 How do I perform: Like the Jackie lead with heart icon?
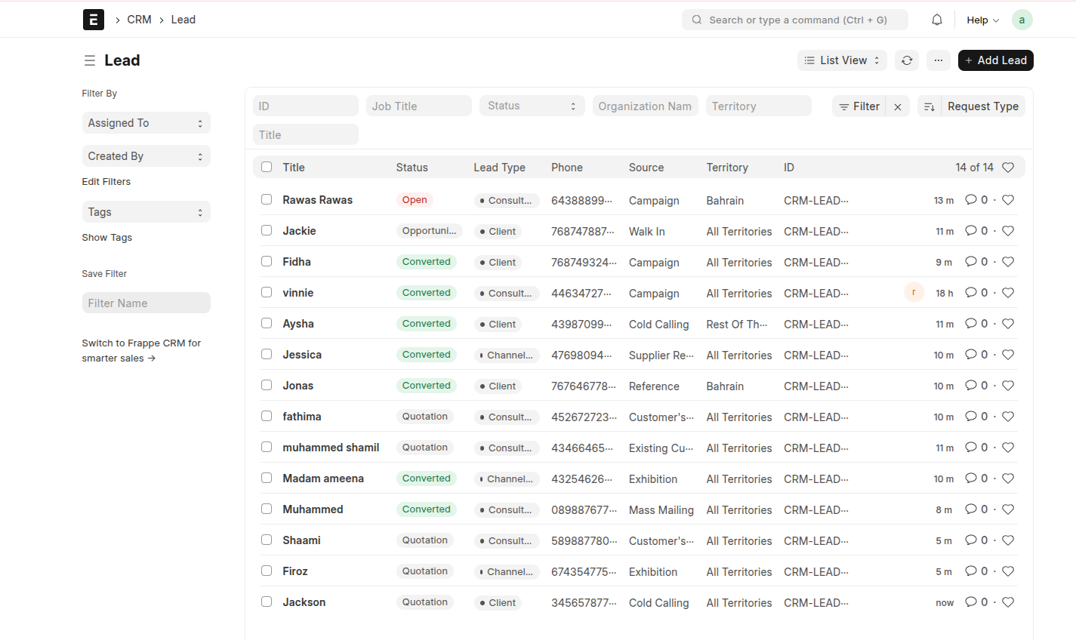point(1008,231)
